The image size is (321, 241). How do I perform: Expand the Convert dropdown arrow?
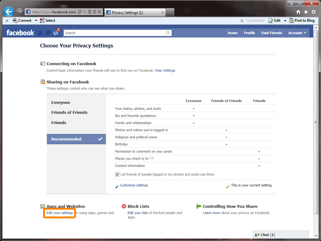click(36, 20)
